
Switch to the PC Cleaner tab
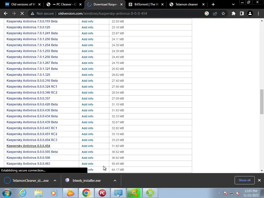coord(64,4)
